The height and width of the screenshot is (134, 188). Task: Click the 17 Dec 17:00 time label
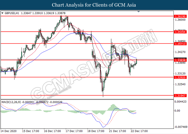pos(74,131)
